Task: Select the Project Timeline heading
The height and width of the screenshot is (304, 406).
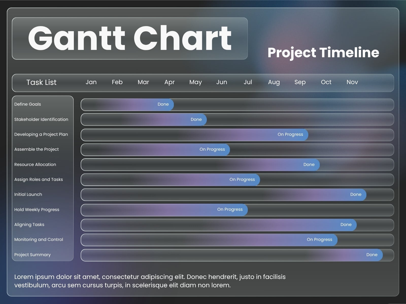Action: pos(323,52)
